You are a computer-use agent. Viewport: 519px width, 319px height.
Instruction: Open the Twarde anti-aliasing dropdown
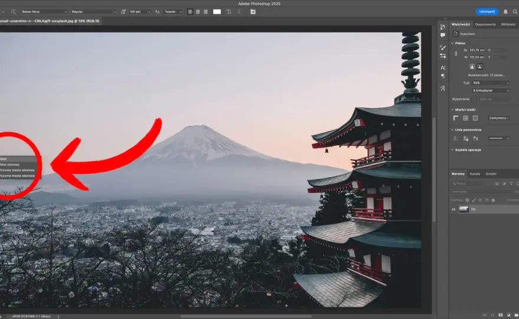[173, 12]
